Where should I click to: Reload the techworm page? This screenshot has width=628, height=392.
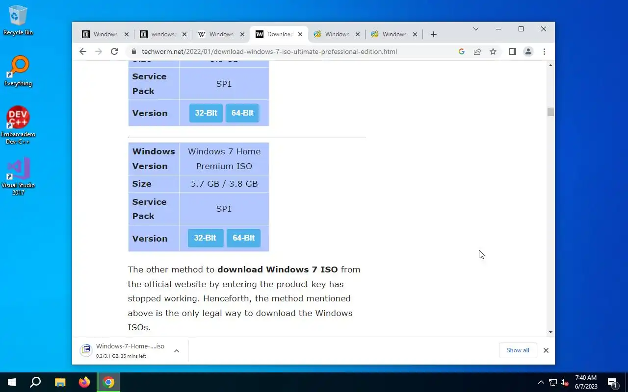pos(114,51)
